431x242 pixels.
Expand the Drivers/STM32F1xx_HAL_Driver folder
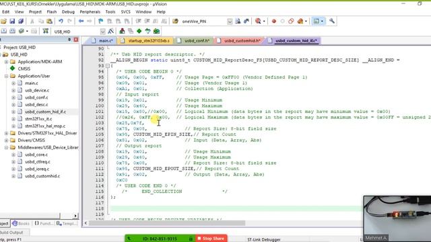pos(6,133)
